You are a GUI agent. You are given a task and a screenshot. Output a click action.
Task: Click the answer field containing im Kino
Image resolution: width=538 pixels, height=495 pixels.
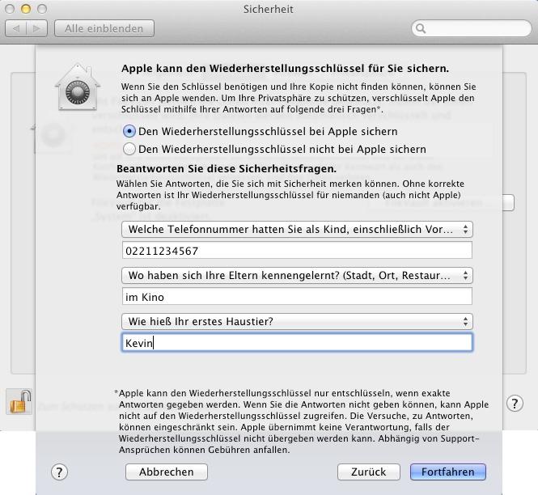(x=297, y=296)
